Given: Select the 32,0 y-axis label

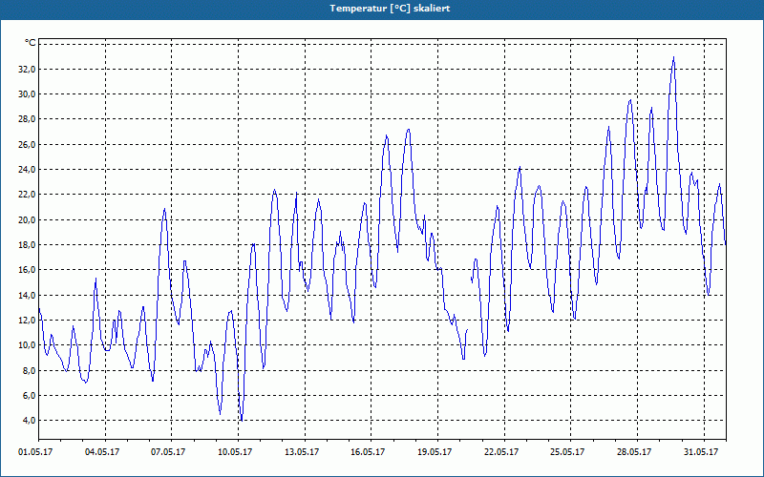Looking at the screenshot, I should pyautogui.click(x=27, y=69).
